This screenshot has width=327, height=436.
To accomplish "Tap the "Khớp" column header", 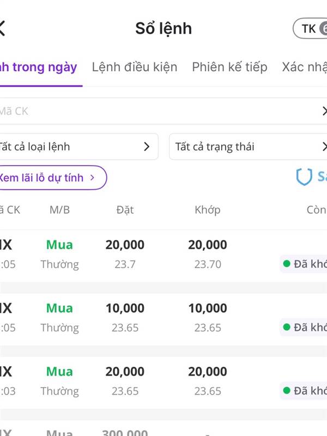I will click(x=208, y=210).
